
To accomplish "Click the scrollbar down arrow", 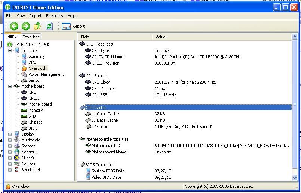I will 295,178.
